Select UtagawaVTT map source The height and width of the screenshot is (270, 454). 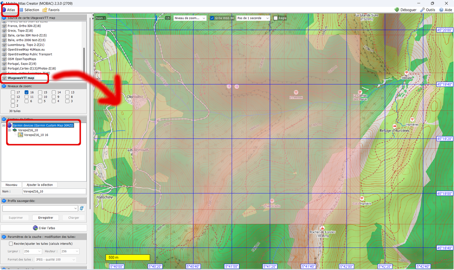[21, 78]
